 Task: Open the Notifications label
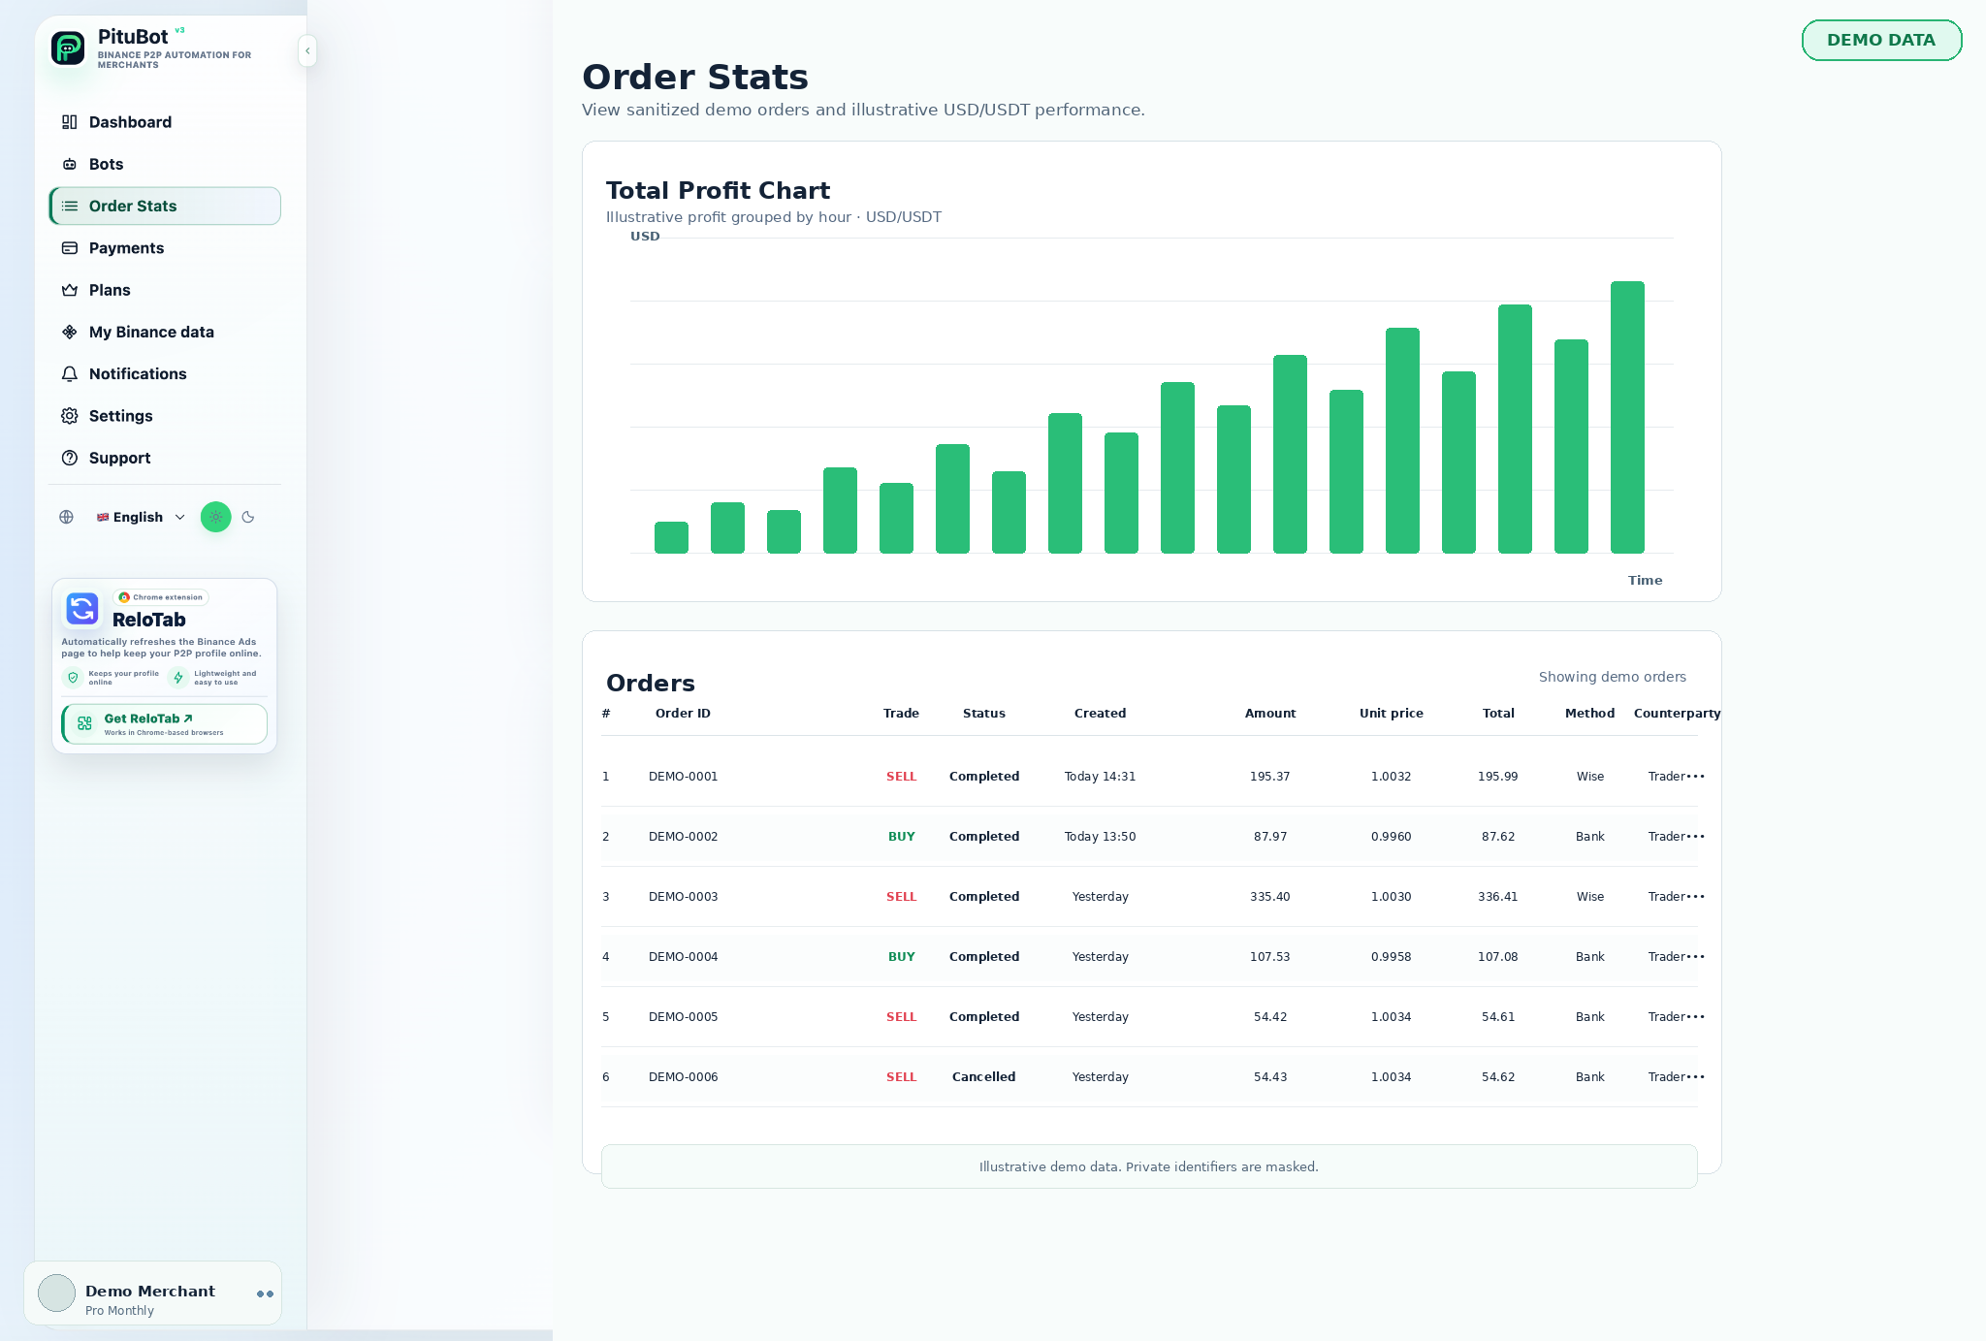click(x=138, y=374)
